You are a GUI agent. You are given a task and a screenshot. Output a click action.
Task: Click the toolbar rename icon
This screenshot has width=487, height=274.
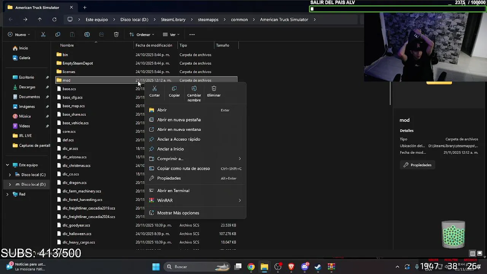87,35
